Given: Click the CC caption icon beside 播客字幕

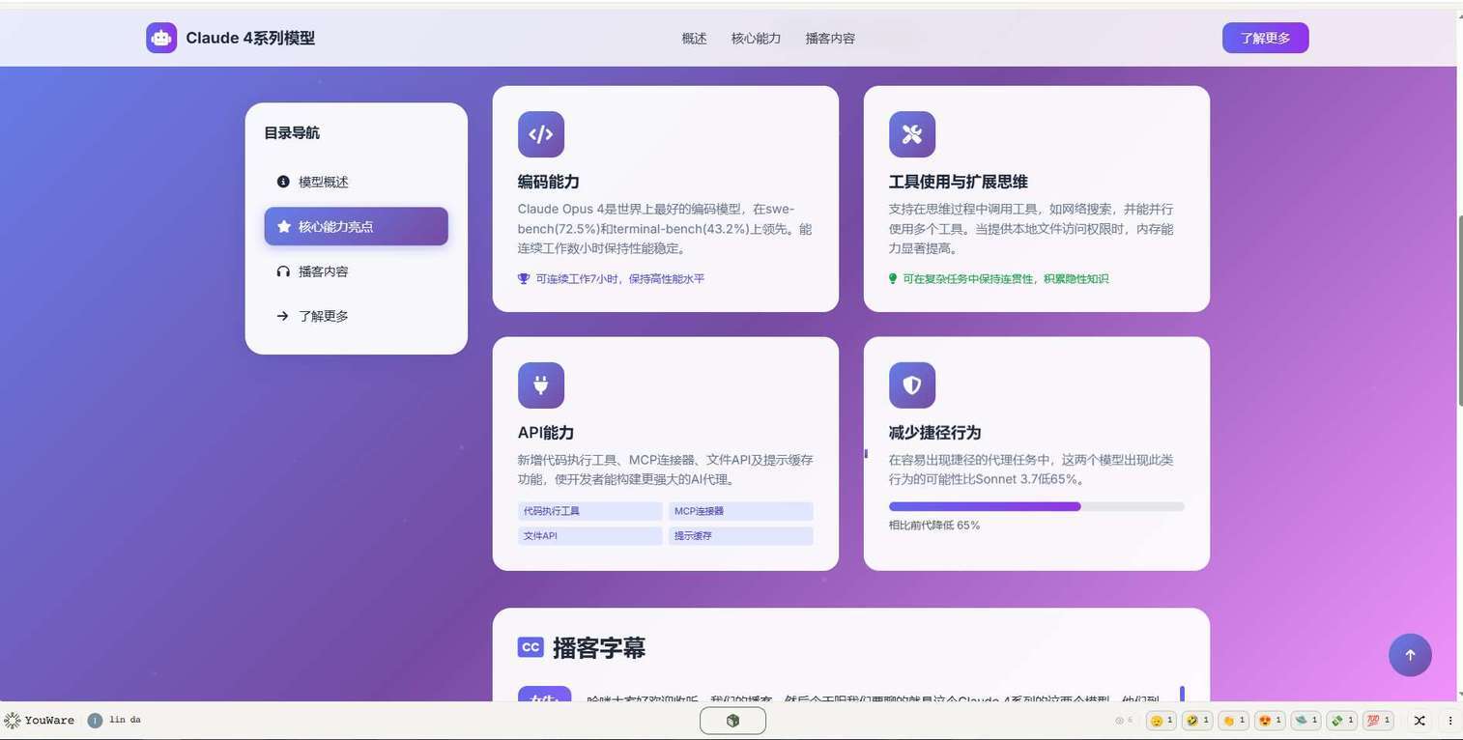Looking at the screenshot, I should [531, 647].
